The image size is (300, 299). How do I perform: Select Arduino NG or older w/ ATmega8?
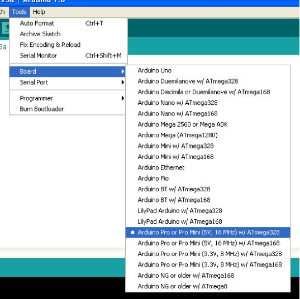208,286
